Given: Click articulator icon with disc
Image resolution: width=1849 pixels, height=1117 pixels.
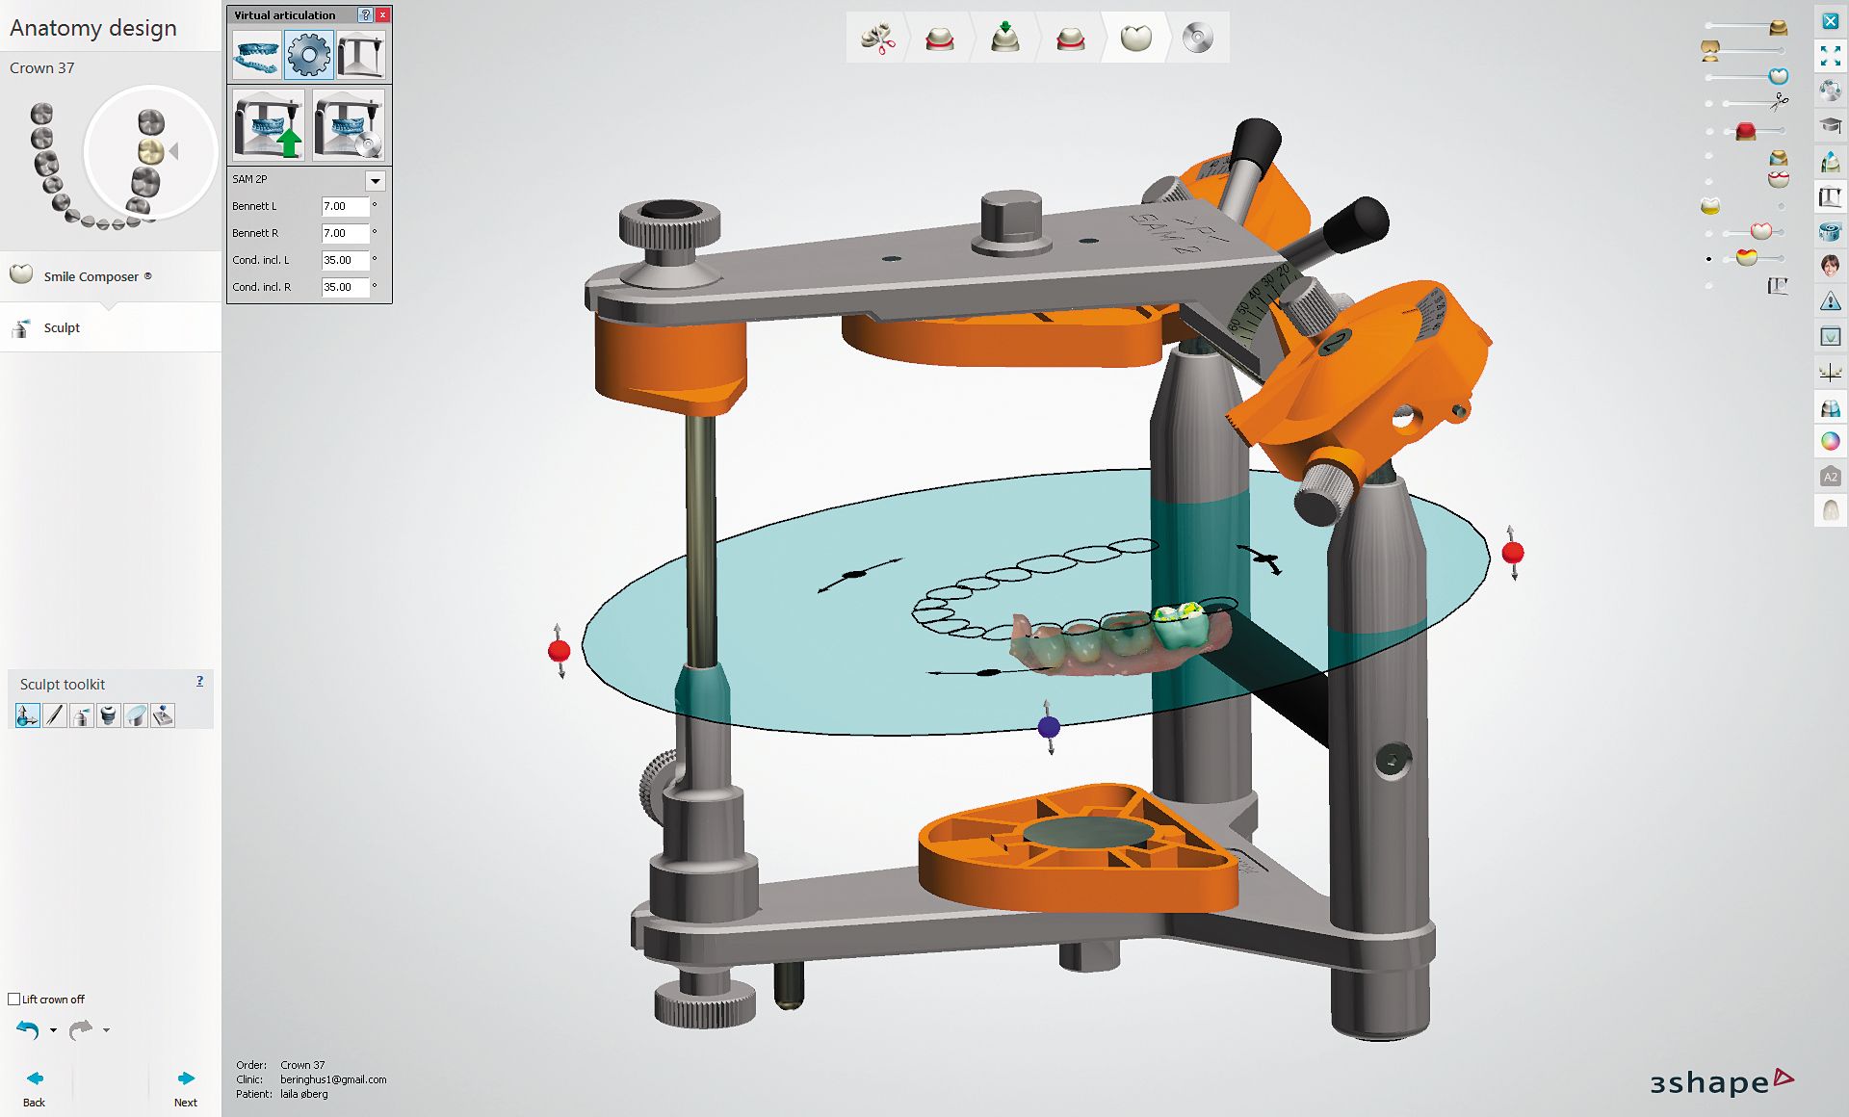Looking at the screenshot, I should pos(348,125).
